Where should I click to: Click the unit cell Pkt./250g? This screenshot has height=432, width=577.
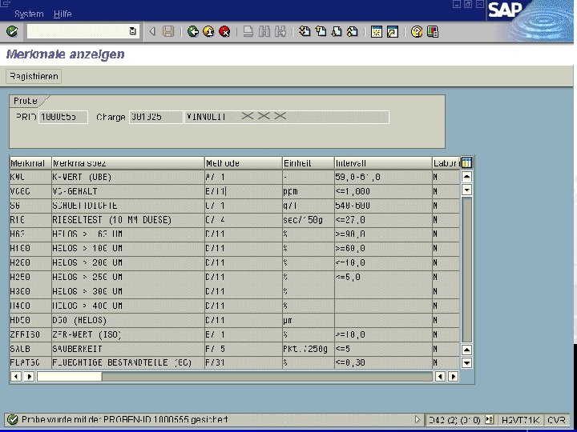click(x=309, y=349)
